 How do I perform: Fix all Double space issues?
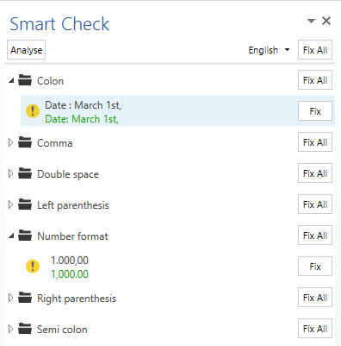(315, 173)
